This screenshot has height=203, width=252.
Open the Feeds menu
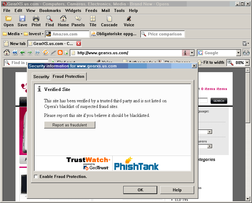pos(91,11)
